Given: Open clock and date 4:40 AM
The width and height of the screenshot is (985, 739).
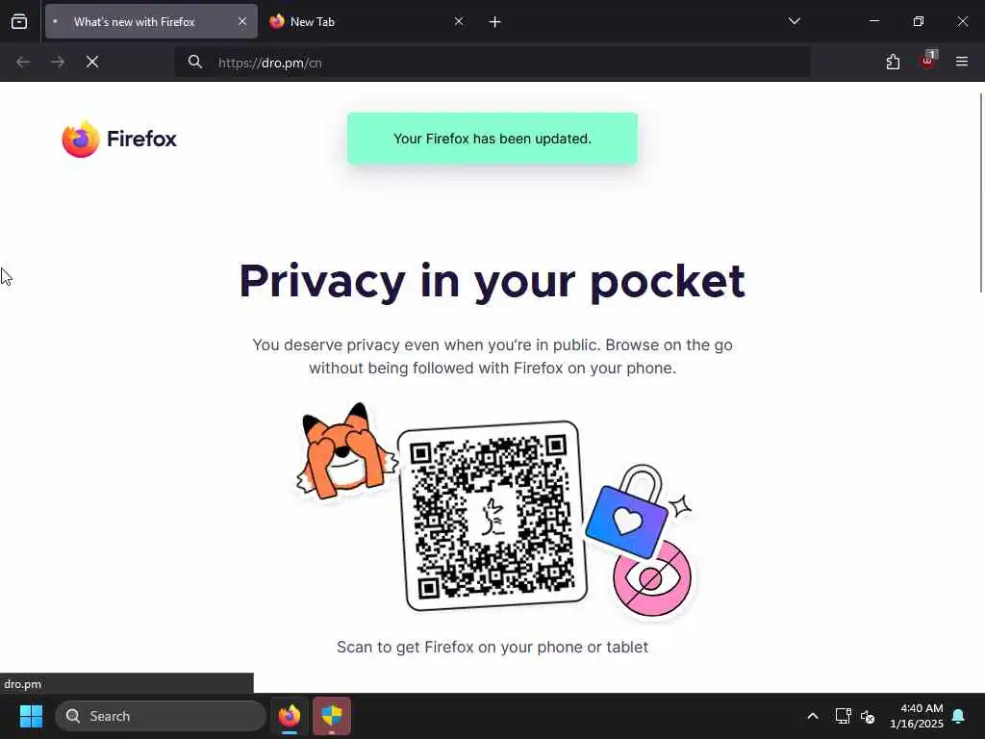Looking at the screenshot, I should tap(916, 716).
